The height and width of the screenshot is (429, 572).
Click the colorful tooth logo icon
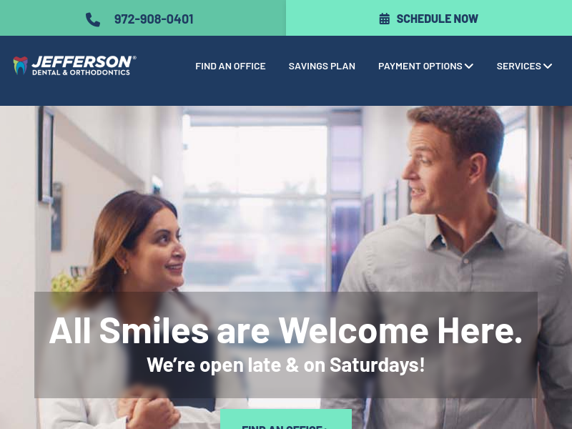pyautogui.click(x=21, y=66)
